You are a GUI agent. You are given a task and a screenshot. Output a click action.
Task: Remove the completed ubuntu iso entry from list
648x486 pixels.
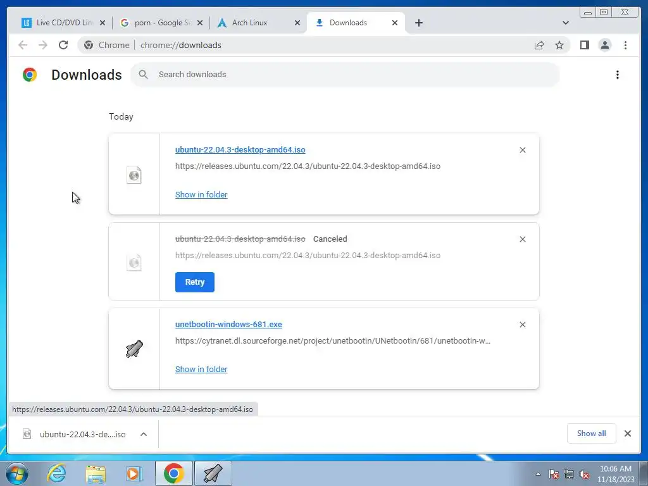click(522, 150)
